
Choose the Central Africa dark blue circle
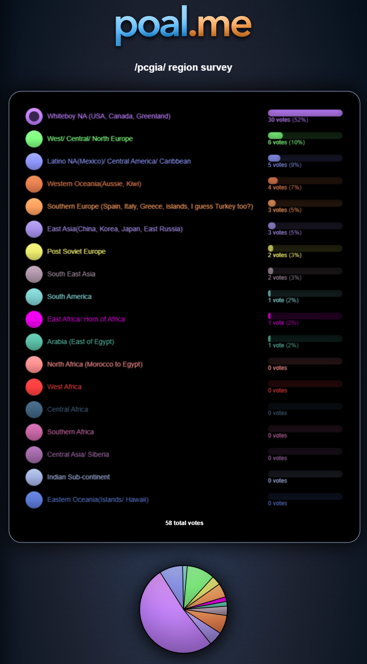[34, 410]
